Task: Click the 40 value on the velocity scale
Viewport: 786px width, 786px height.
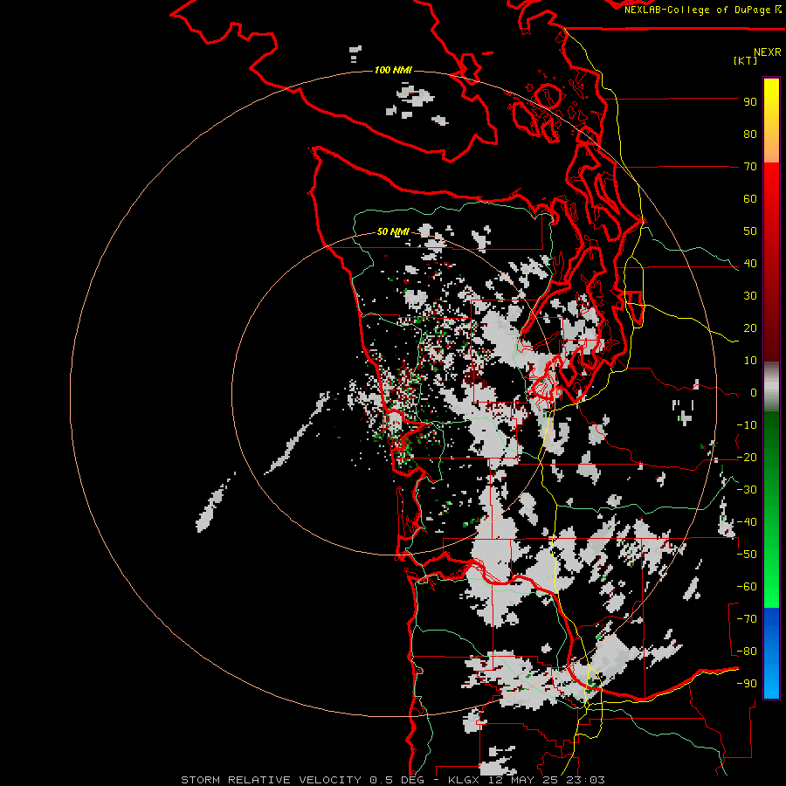Action: pos(750,264)
